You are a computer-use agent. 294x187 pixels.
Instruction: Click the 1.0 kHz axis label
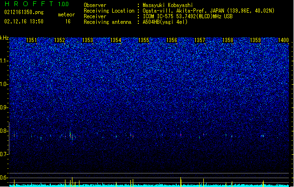pyautogui.click(x=4, y=84)
